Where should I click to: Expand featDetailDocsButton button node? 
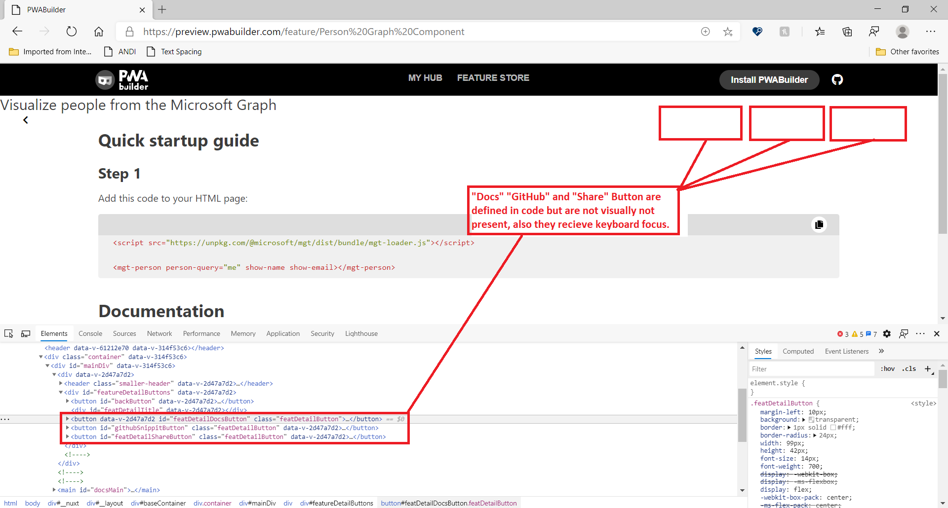click(68, 419)
